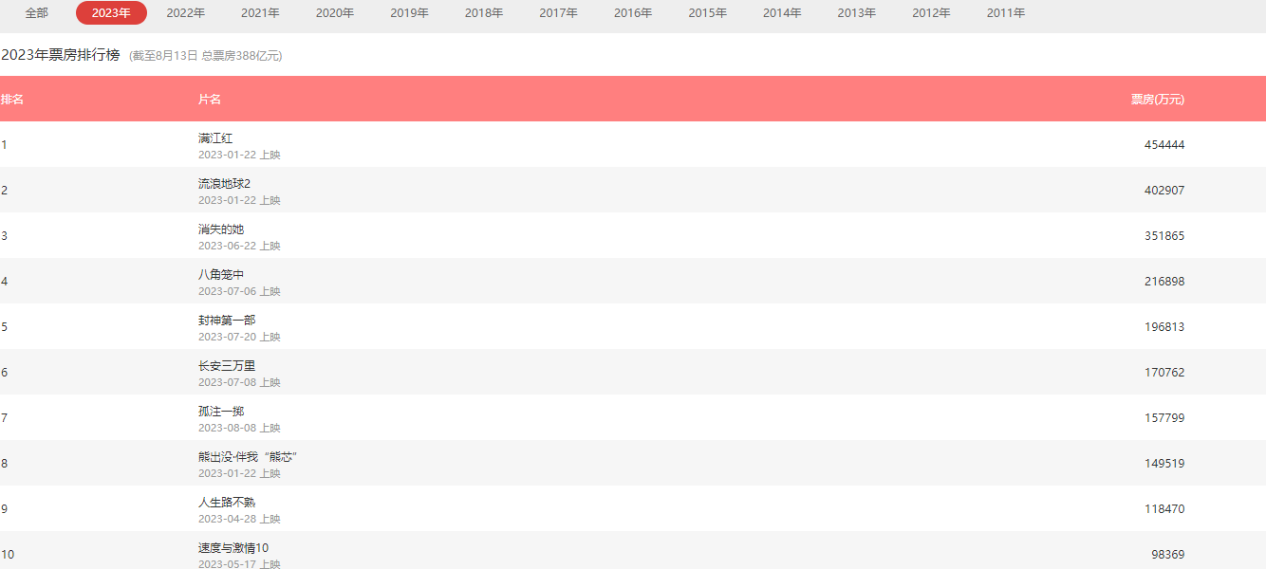This screenshot has width=1266, height=569.
Task: Click the 2023-08-08 上映 release date
Action: [239, 428]
